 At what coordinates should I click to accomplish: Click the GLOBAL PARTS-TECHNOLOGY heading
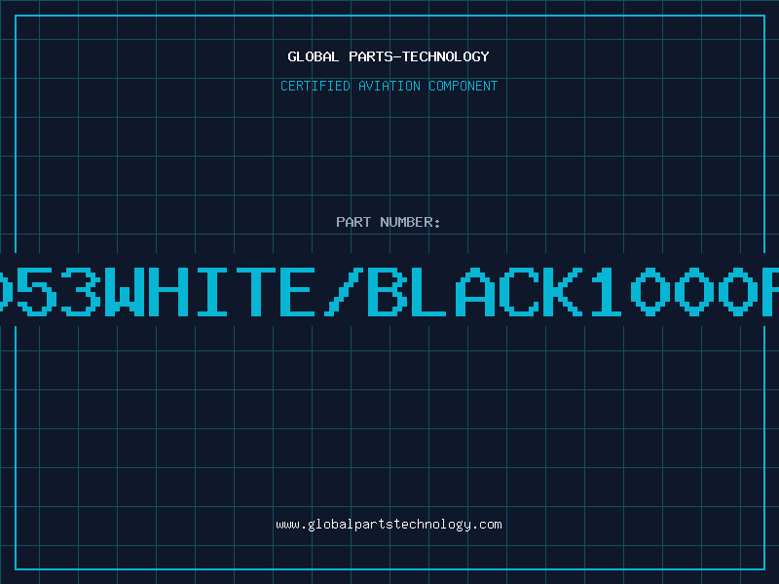[389, 56]
